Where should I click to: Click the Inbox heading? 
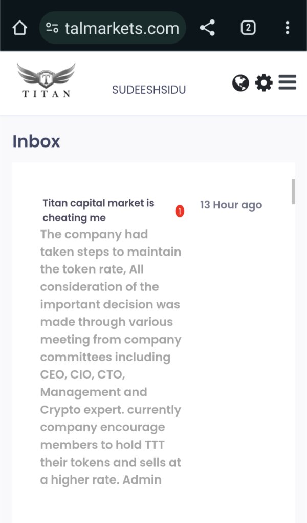[x=36, y=141]
